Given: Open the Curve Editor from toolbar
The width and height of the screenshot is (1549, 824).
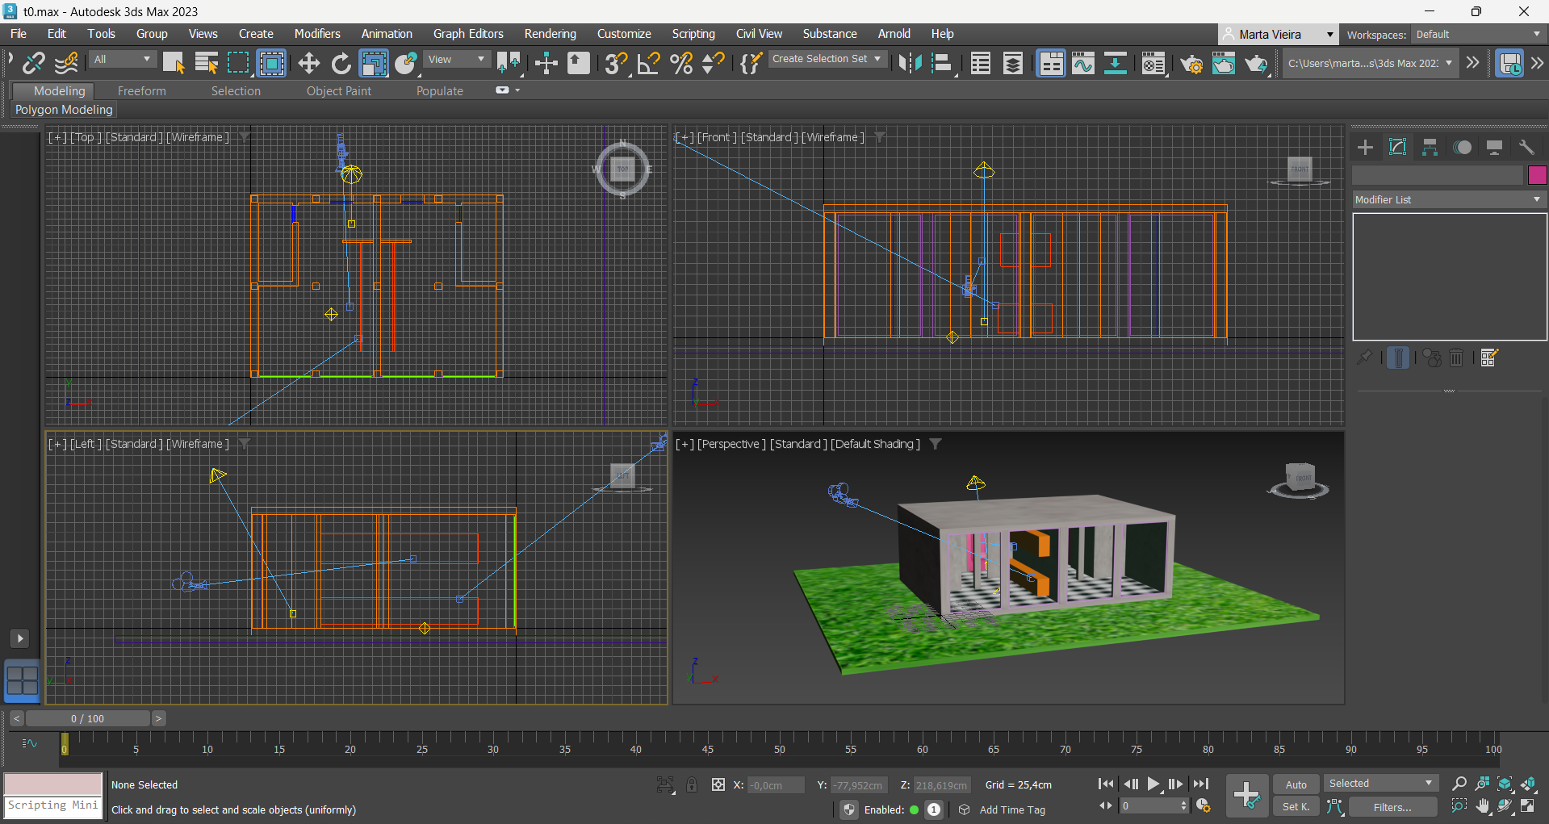Looking at the screenshot, I should pyautogui.click(x=1082, y=63).
